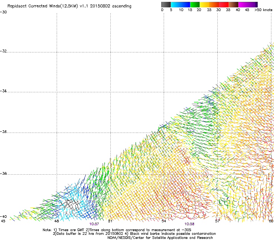
Task: Click the legend tick label 10
Action: click(x=181, y=10)
